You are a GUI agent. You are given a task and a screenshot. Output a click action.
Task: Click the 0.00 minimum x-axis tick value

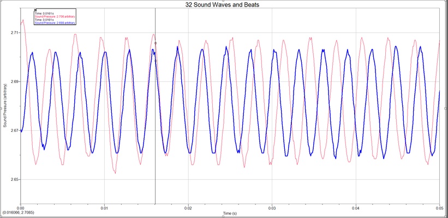(x=21, y=209)
